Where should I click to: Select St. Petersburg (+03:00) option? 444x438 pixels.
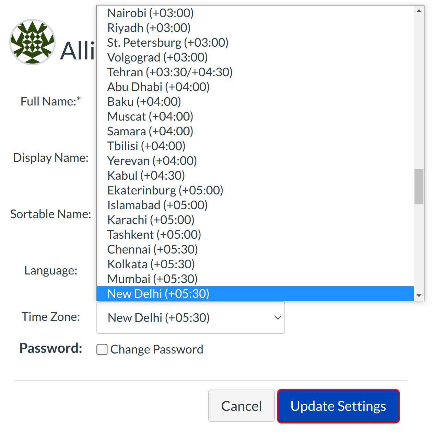click(x=167, y=43)
